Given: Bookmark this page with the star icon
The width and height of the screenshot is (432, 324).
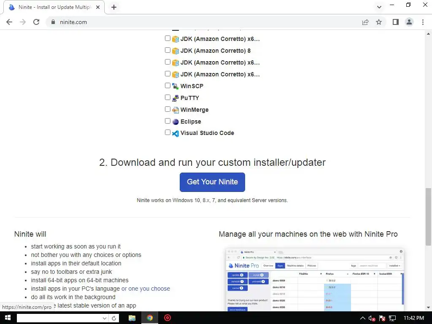Looking at the screenshot, I should point(379,22).
